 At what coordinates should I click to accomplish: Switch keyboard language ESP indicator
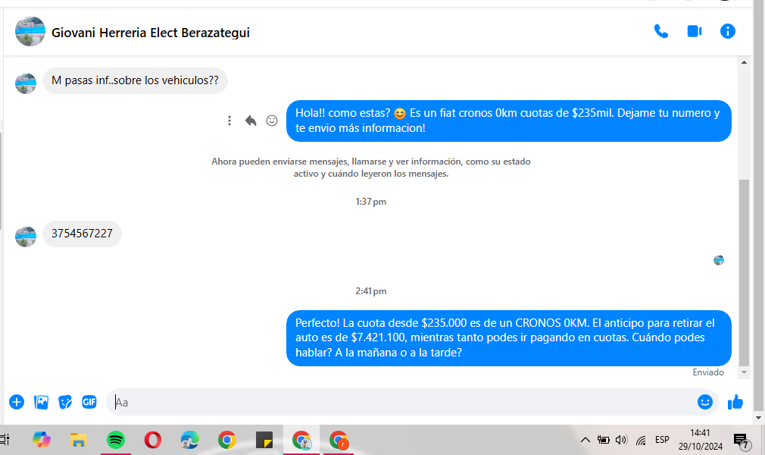(662, 440)
